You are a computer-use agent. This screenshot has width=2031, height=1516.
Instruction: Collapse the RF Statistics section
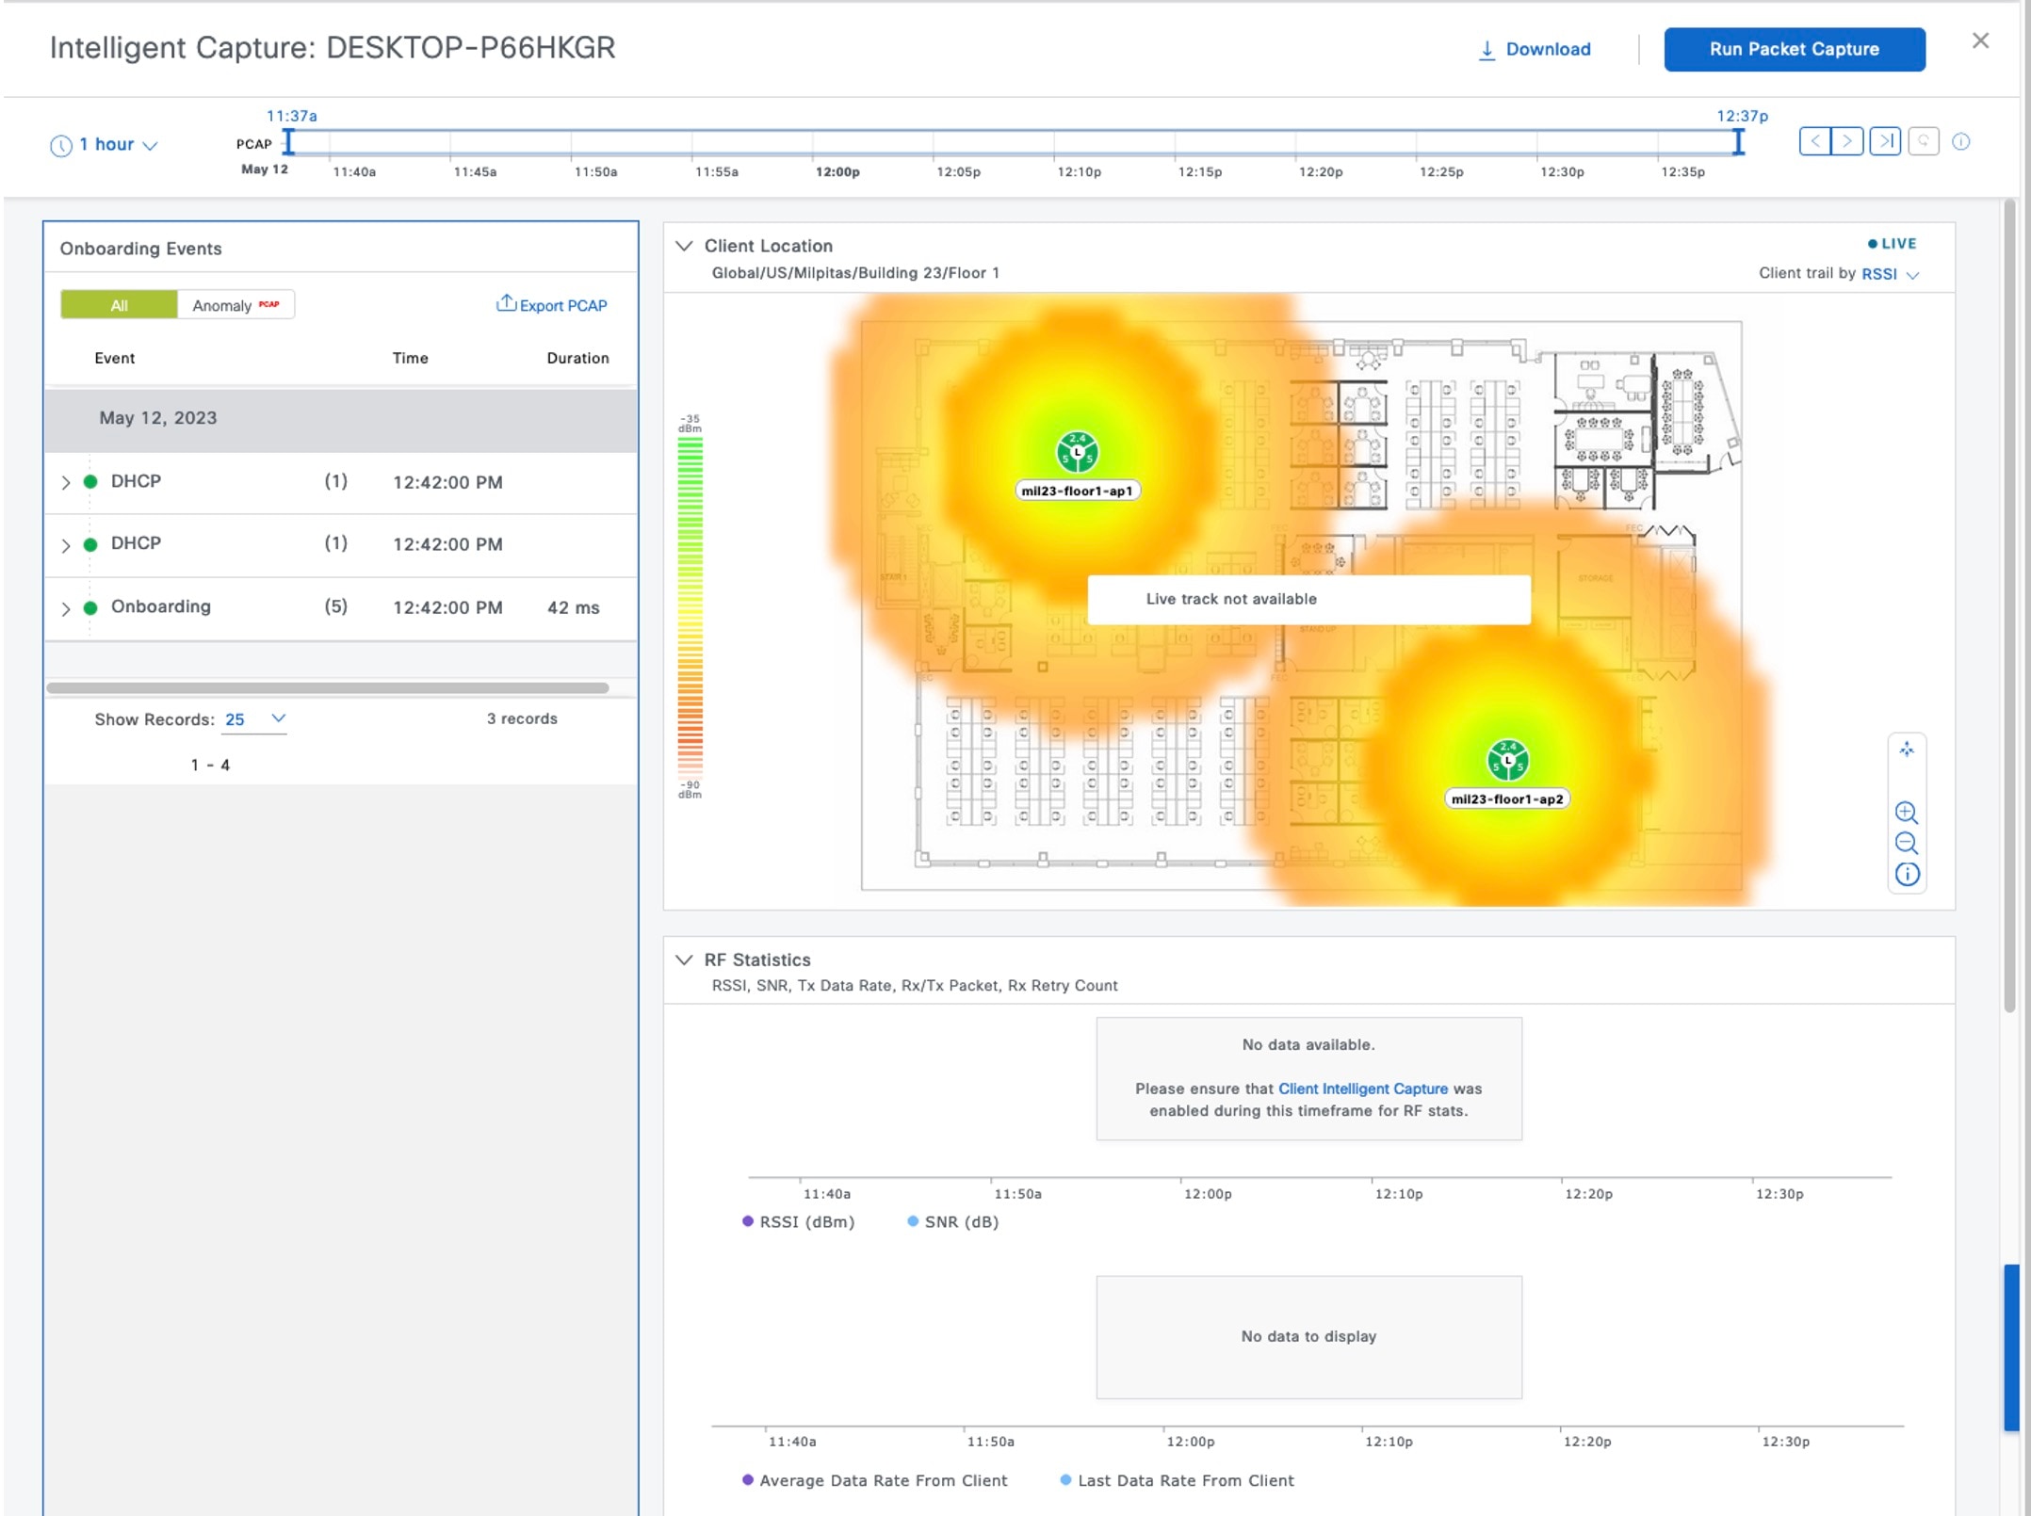684,960
